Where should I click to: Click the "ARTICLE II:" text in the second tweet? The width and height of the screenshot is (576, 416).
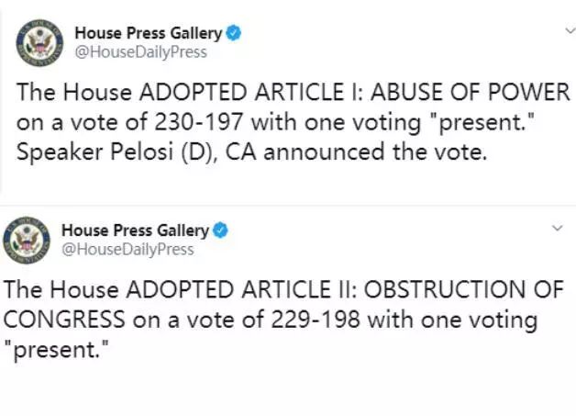pos(298,289)
